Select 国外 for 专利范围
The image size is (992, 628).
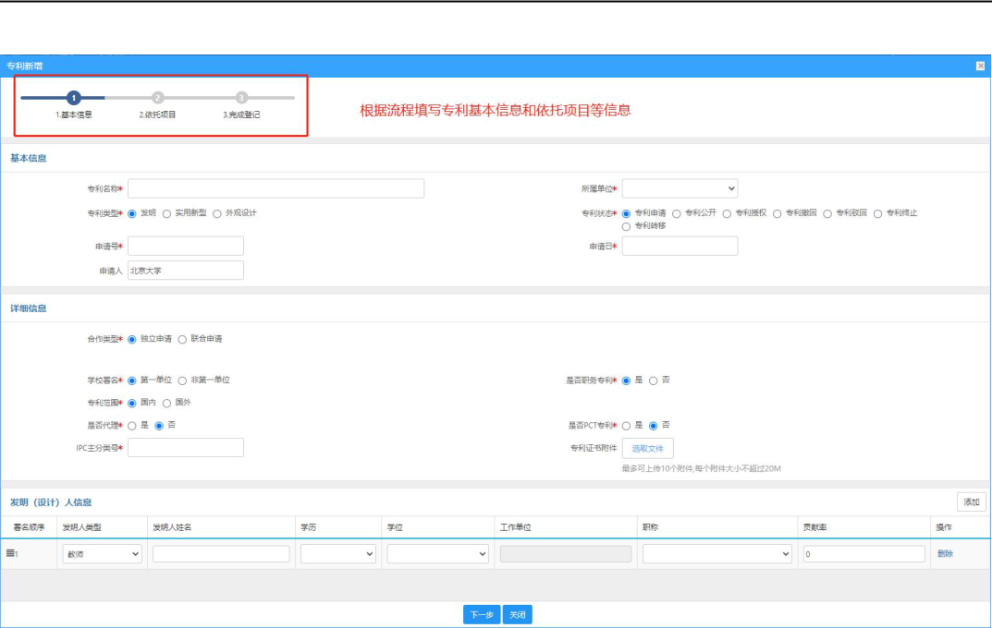click(167, 403)
